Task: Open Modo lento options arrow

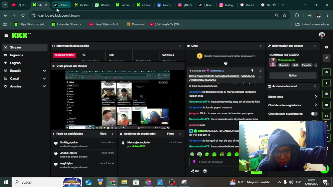Action: 316,97
